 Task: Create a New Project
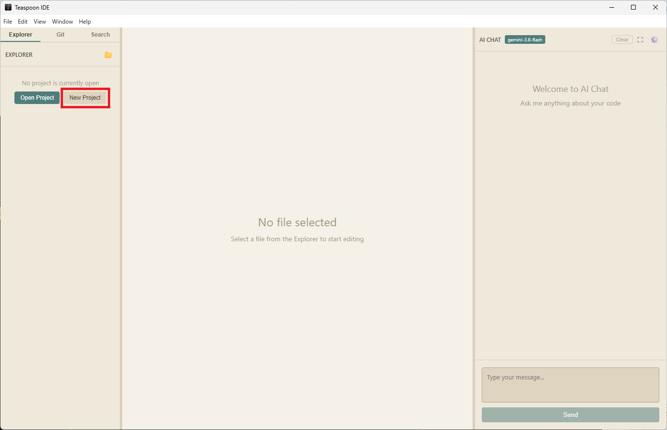(85, 98)
